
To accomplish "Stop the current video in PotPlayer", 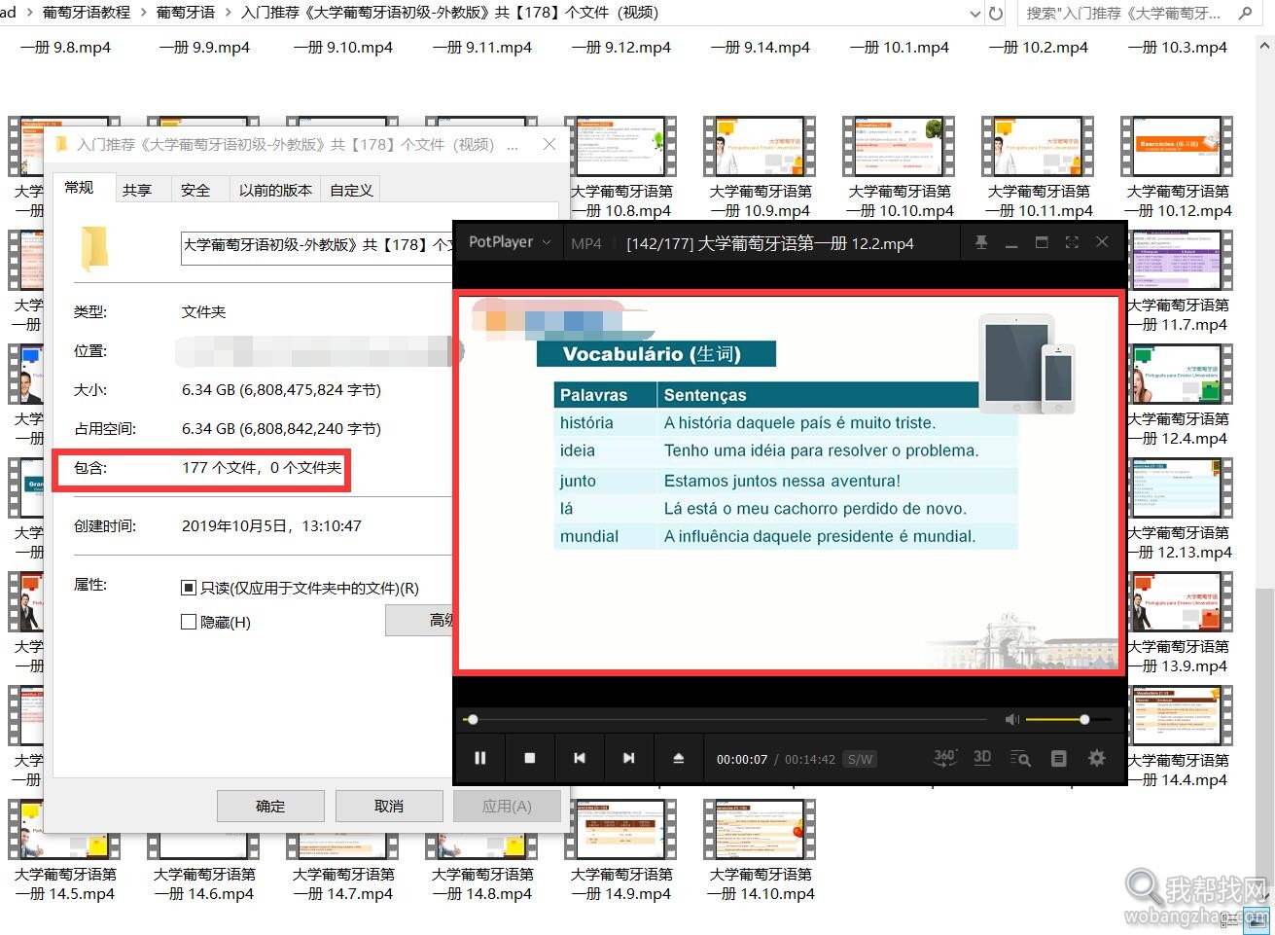I will 530,758.
